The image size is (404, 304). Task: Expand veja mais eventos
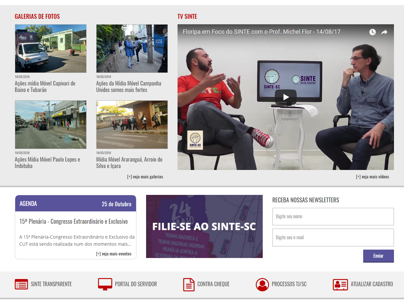click(114, 254)
